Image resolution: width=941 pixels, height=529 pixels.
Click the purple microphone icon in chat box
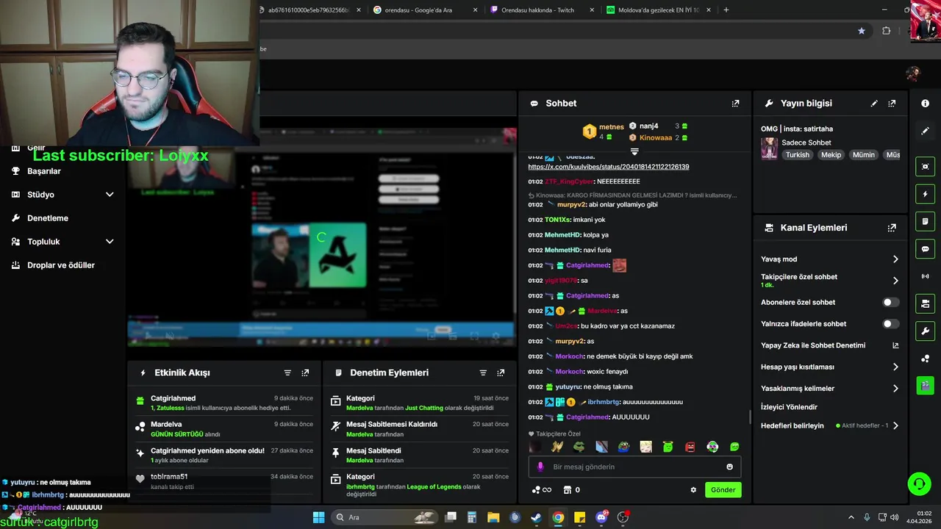point(540,467)
